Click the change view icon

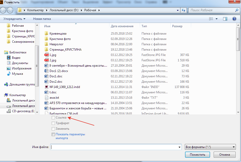tap(211, 19)
